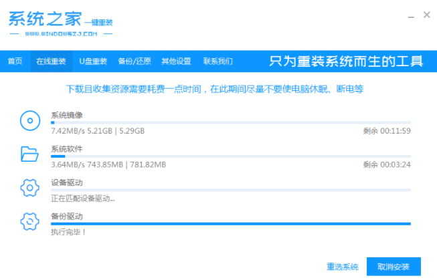Click the 备份驱动 gear icon
Image resolution: width=437 pixels, height=280 pixels.
[30, 223]
